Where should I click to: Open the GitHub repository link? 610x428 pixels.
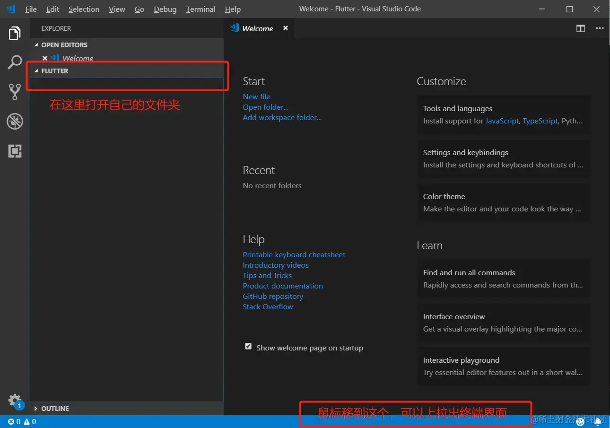[x=273, y=296]
